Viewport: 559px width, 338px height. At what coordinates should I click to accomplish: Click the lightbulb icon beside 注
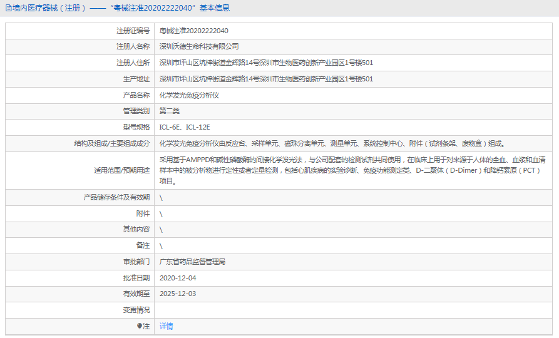click(140, 326)
